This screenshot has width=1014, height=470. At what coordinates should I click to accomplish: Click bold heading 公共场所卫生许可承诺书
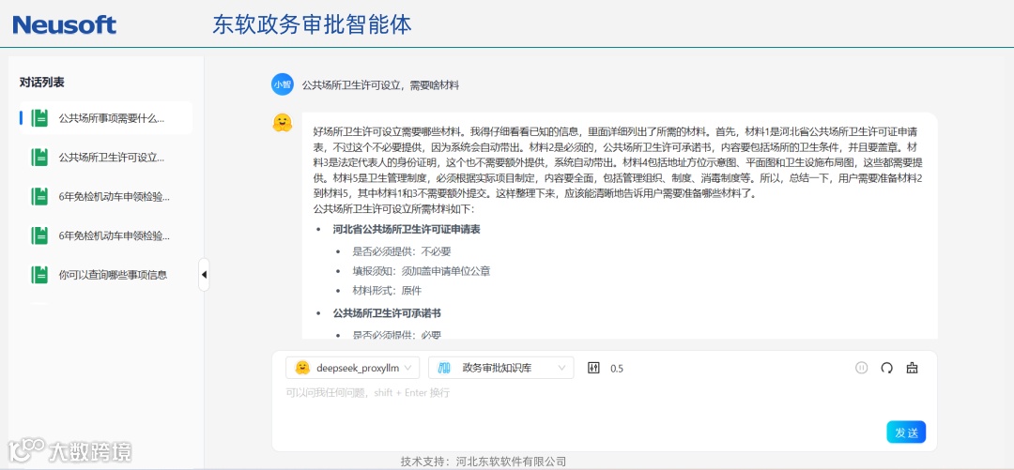[387, 313]
